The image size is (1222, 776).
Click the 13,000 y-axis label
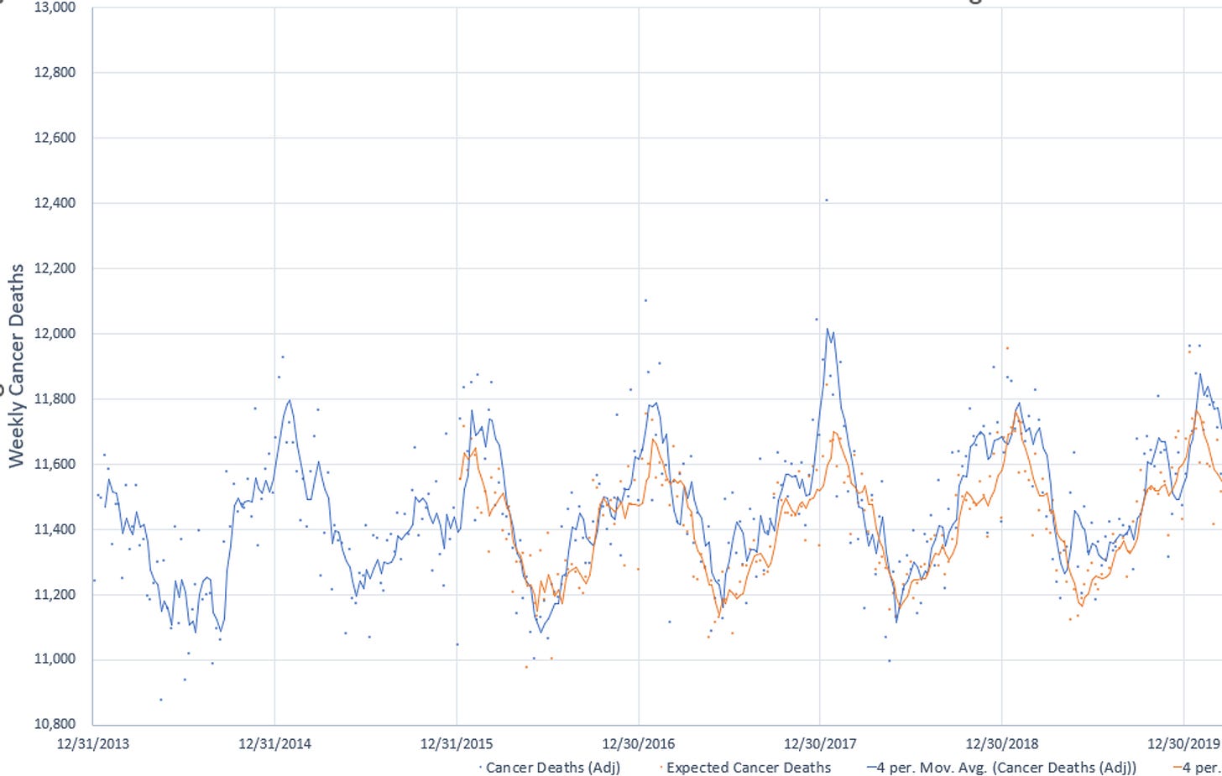pos(55,8)
